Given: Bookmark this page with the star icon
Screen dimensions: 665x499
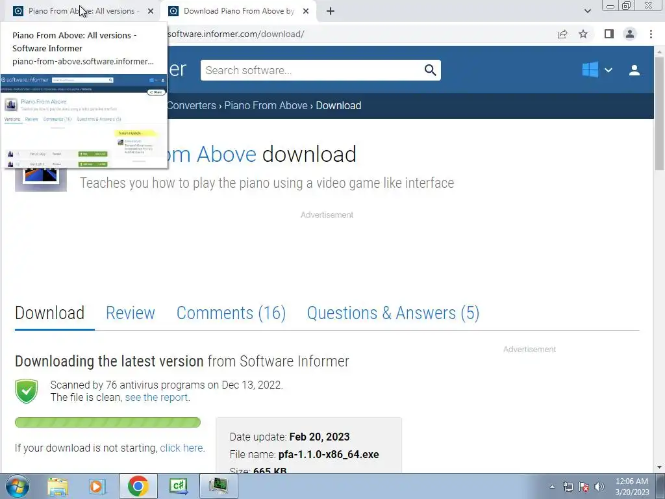Looking at the screenshot, I should coord(583,34).
